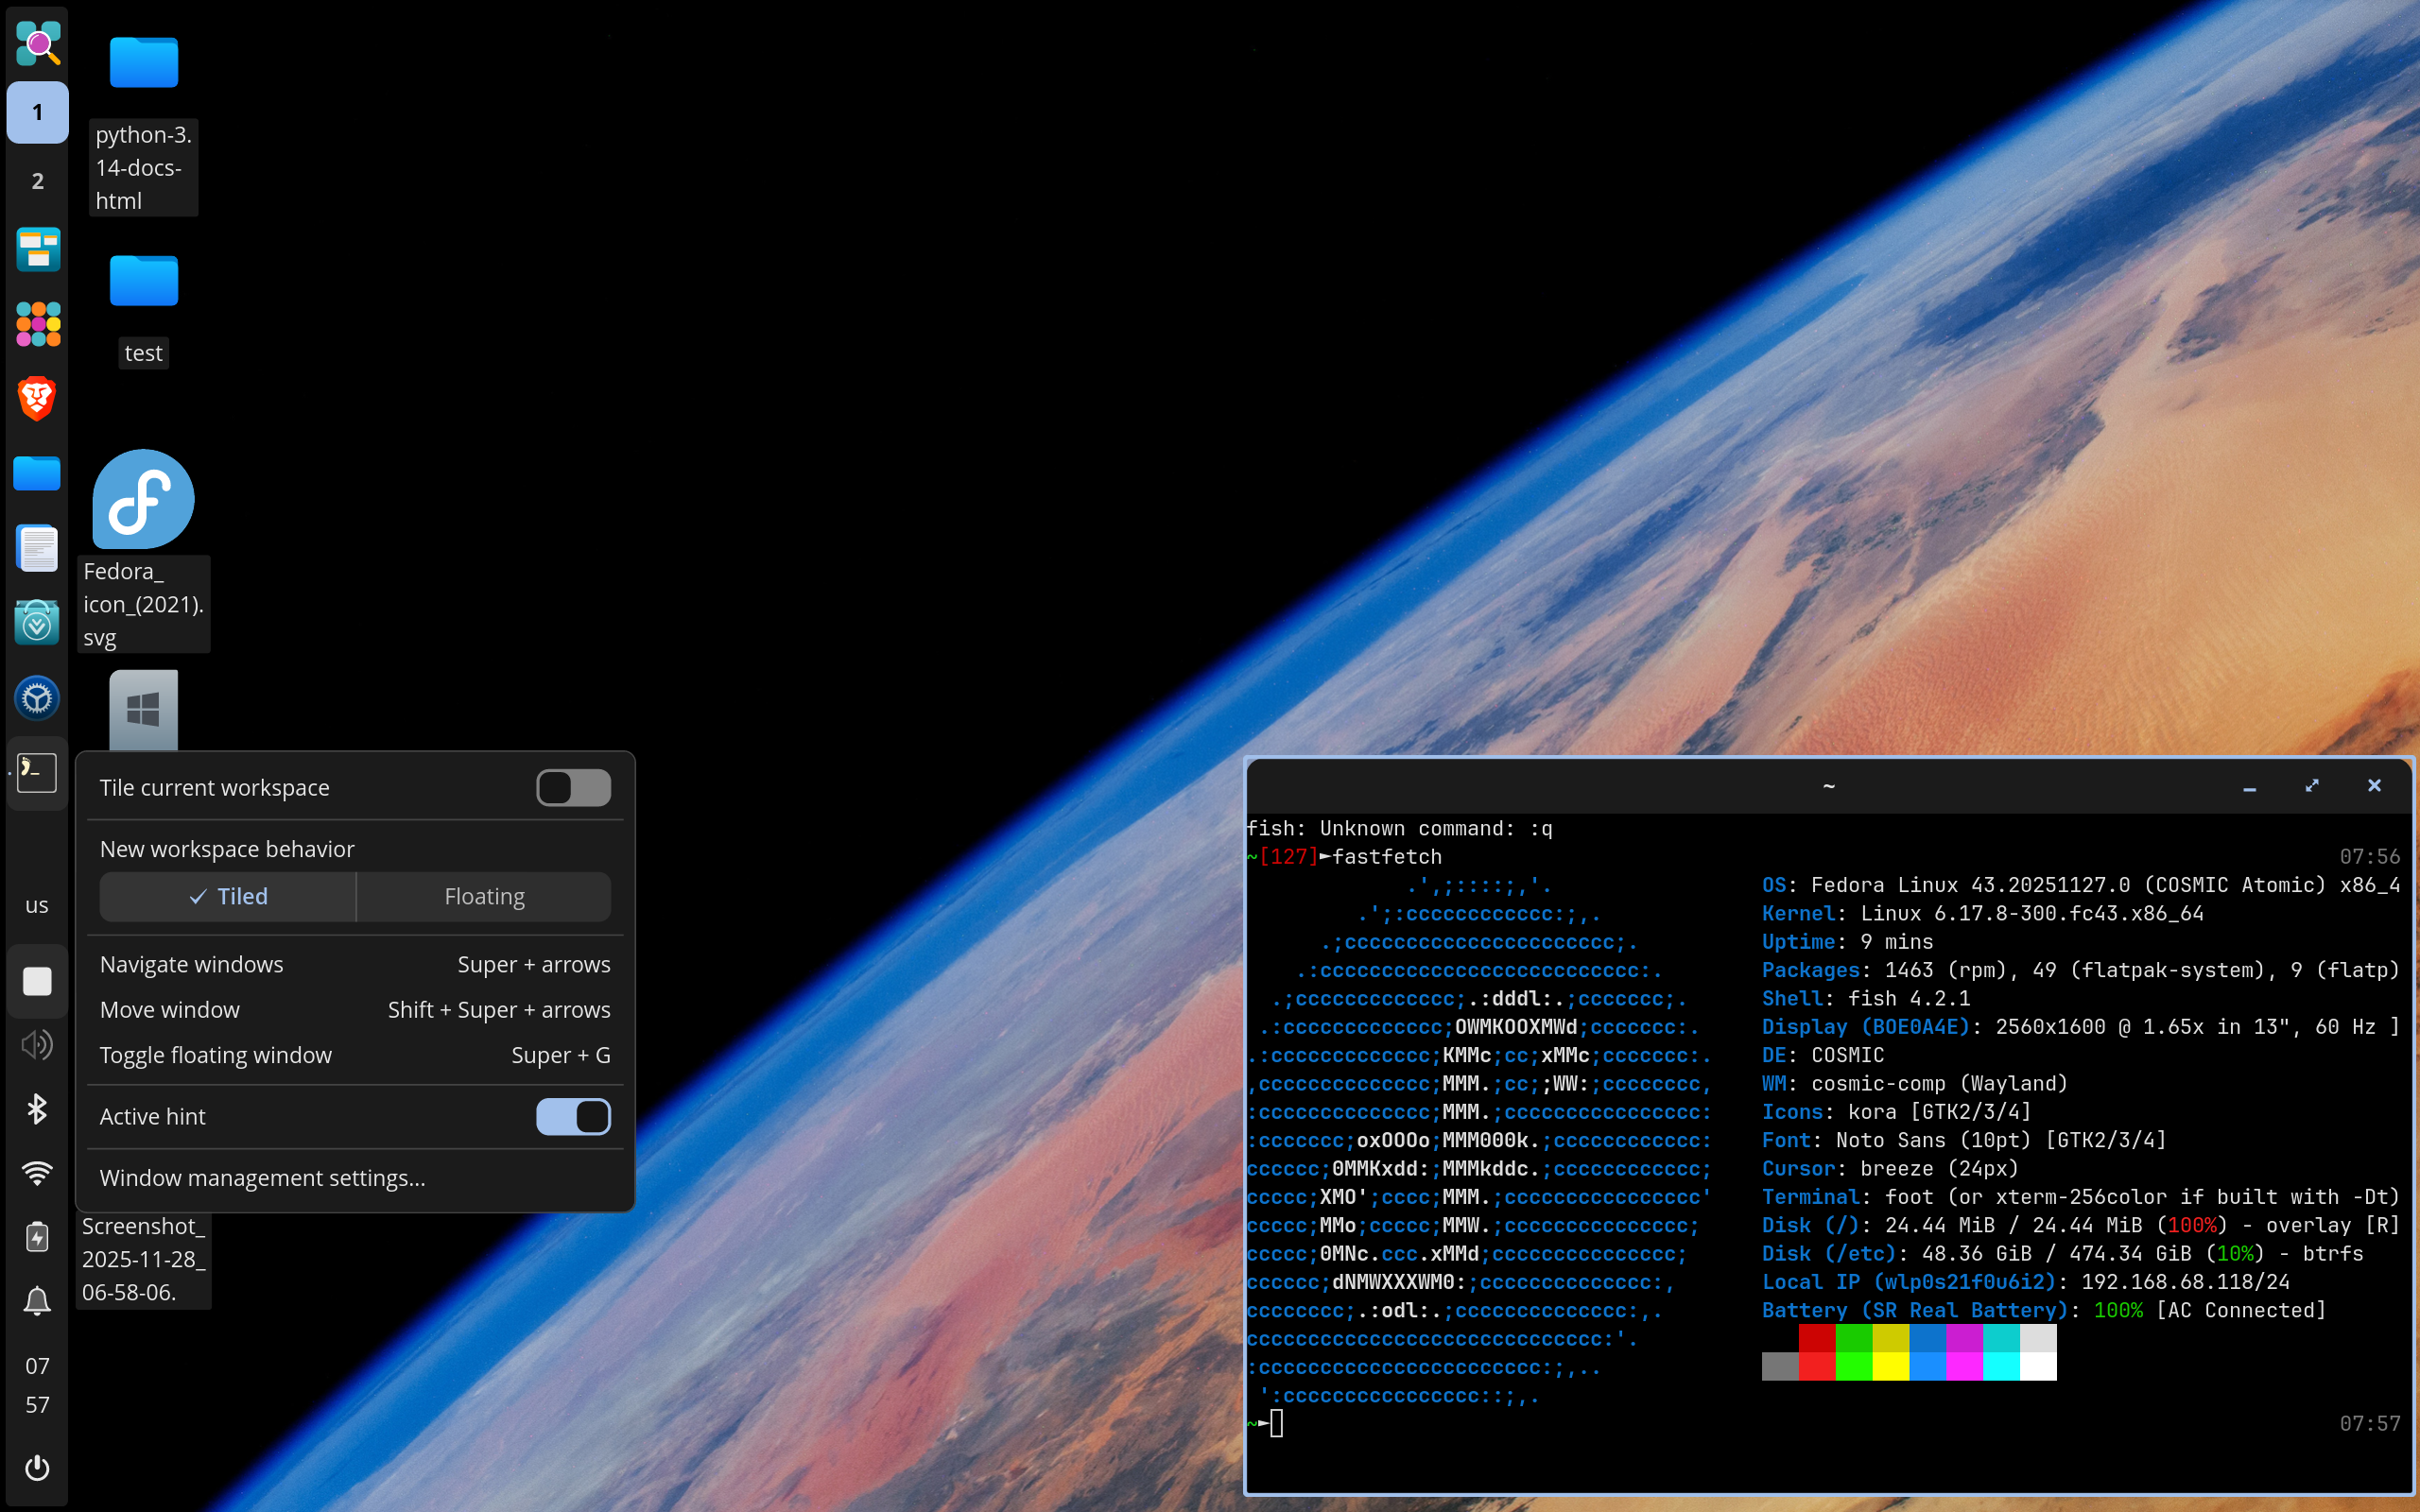This screenshot has height=1512, width=2420.
Task: Open the Wi-Fi network applet
Action: tap(37, 1172)
